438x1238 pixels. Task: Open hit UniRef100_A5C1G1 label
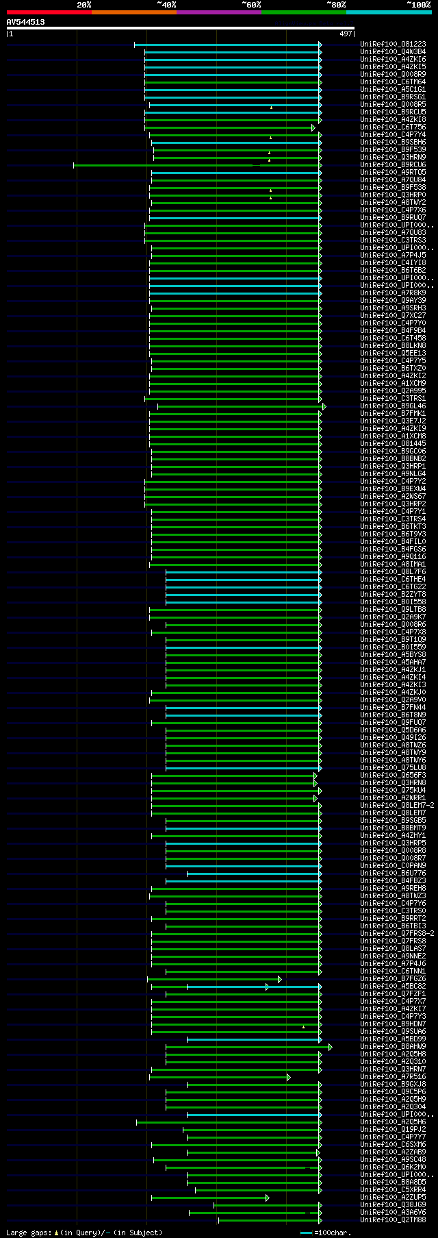click(393, 90)
